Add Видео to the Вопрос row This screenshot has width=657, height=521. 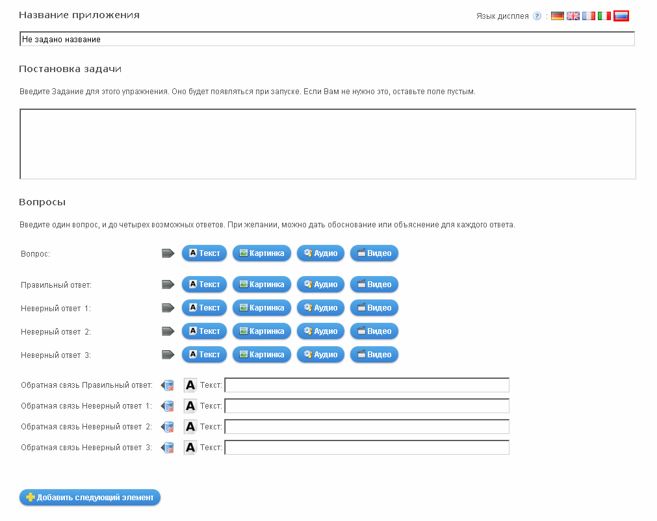[x=374, y=253]
